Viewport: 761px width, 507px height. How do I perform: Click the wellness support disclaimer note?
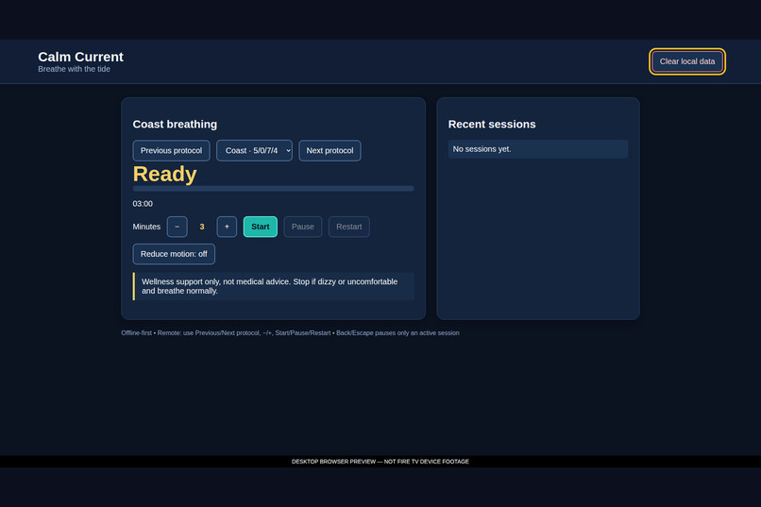coord(273,286)
